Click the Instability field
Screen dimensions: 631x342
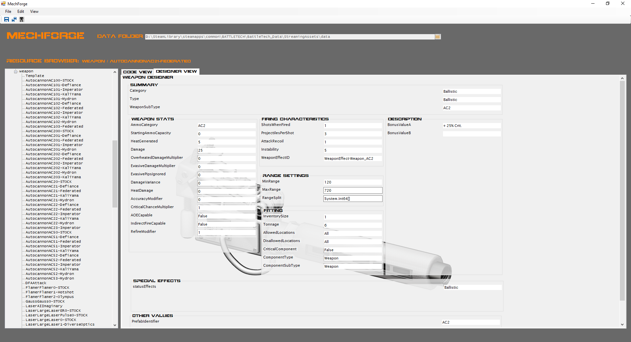pos(353,150)
